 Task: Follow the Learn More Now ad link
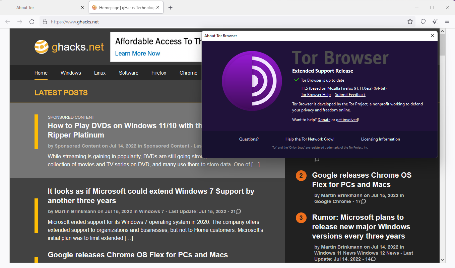click(137, 53)
